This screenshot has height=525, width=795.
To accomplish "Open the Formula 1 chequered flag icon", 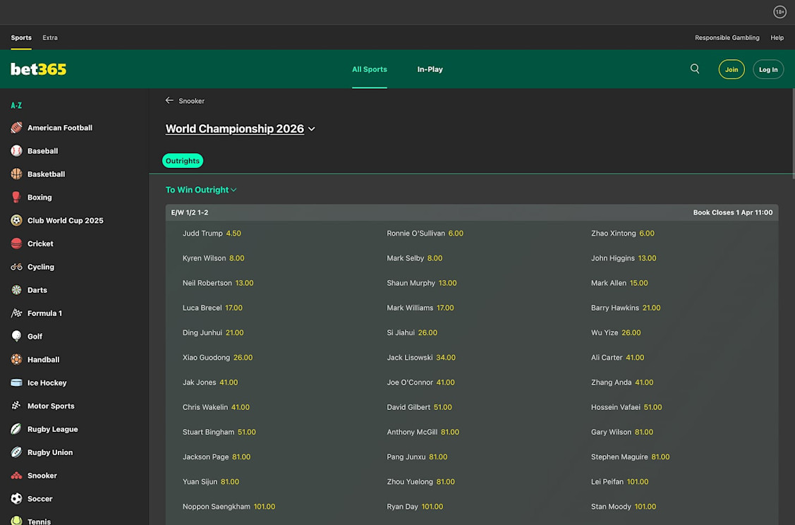I will point(16,313).
